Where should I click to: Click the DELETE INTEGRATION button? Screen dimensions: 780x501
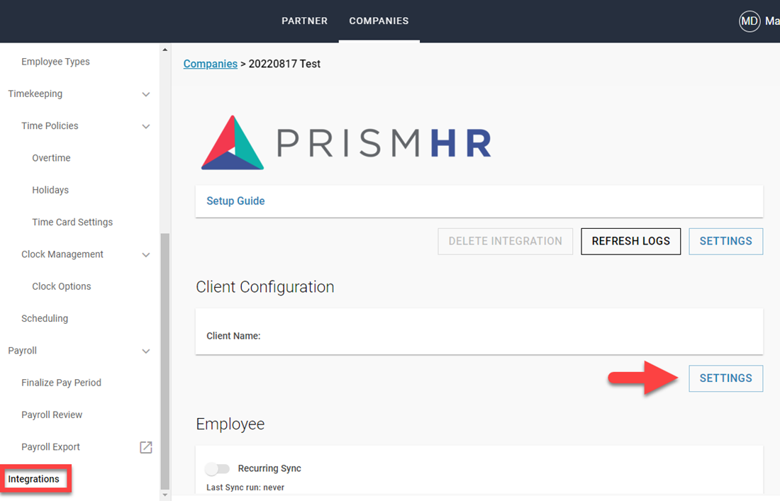(505, 241)
